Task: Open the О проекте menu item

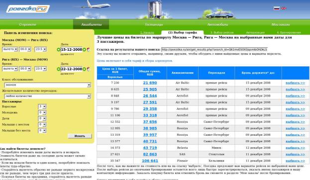Action: [x=27, y=24]
